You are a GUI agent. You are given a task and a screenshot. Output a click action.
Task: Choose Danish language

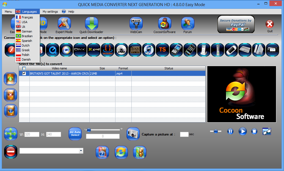click(27, 59)
